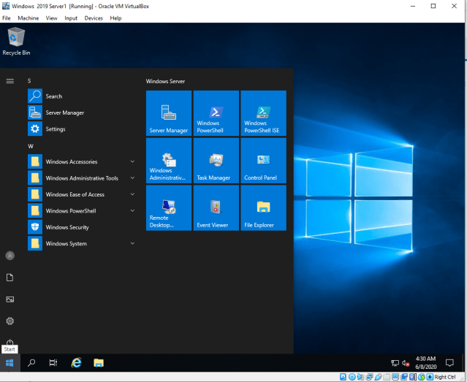Open the File Explorer tile
Screen dimensions: 467x382
[263, 208]
